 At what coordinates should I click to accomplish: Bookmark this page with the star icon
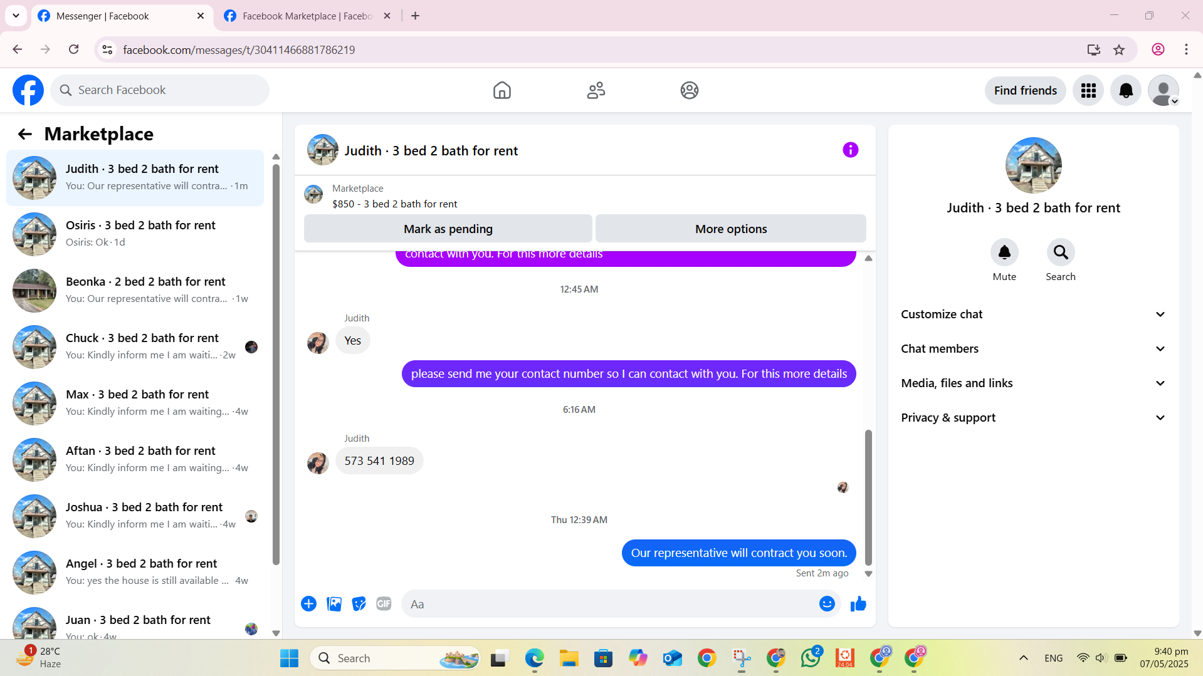(x=1119, y=49)
